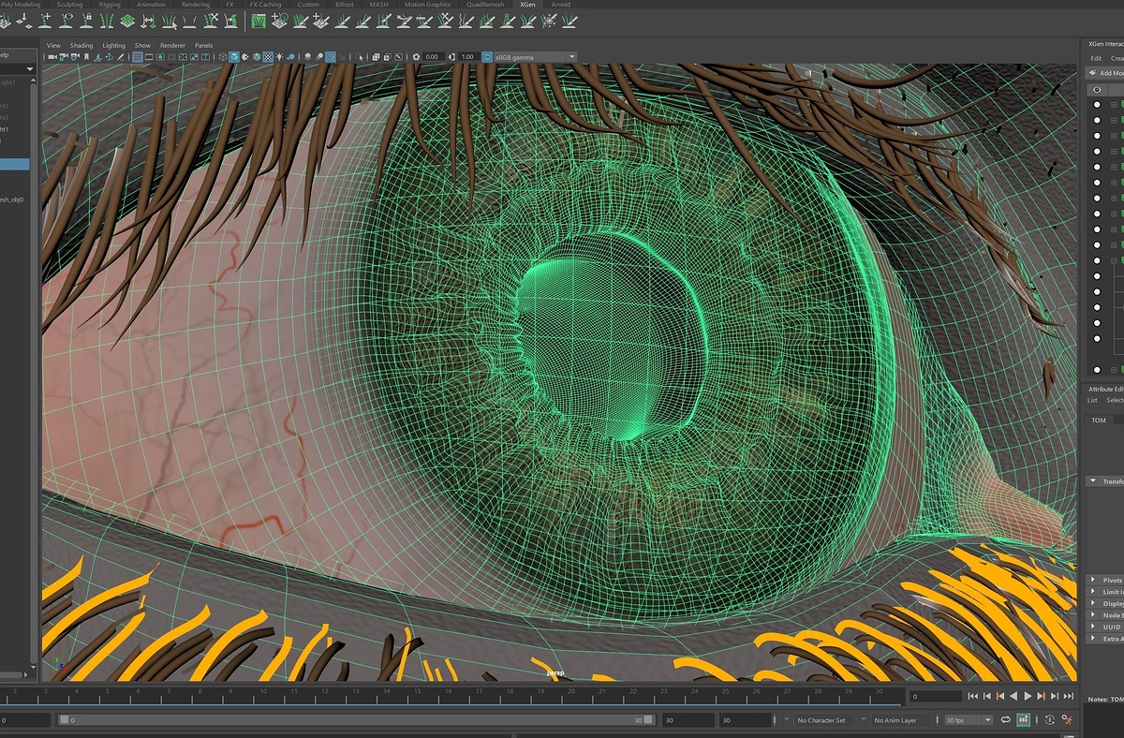The height and width of the screenshot is (738, 1124).
Task: Click the XGen locked-guides shelf icon
Action: (87, 20)
